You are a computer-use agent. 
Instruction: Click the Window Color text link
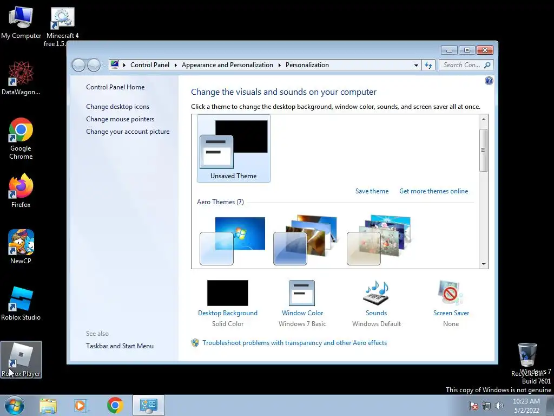(x=302, y=313)
